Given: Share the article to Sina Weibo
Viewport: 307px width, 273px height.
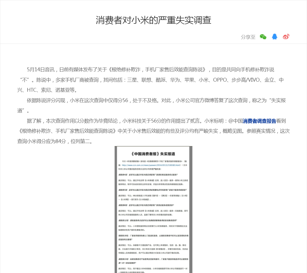Looking at the screenshot, I should 286,37.
